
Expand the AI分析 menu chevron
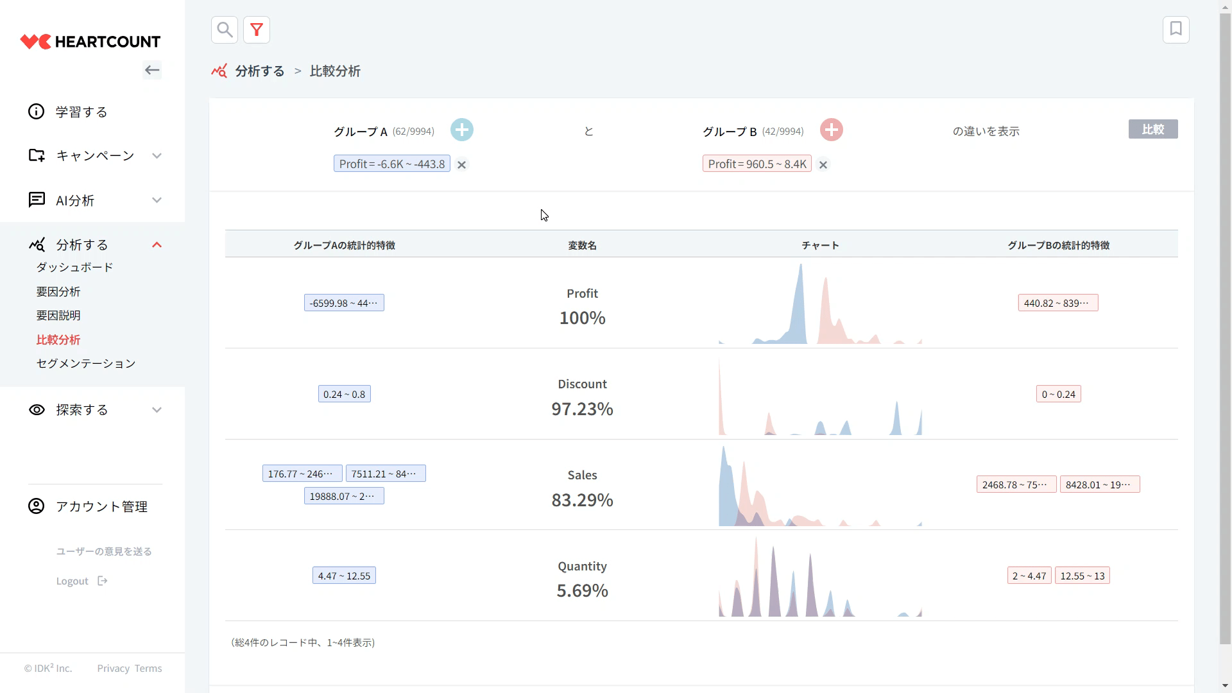pyautogui.click(x=157, y=200)
